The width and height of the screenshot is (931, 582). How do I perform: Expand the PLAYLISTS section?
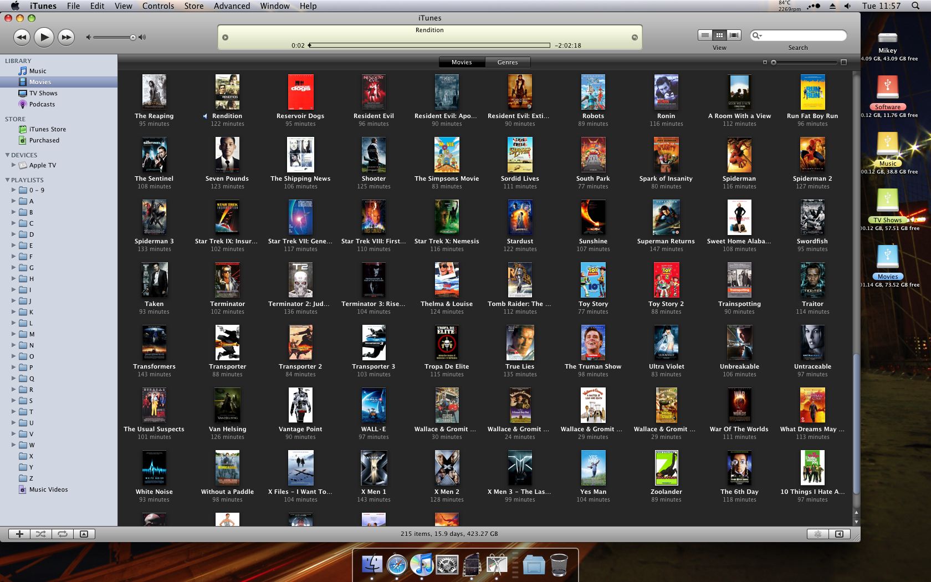7,180
